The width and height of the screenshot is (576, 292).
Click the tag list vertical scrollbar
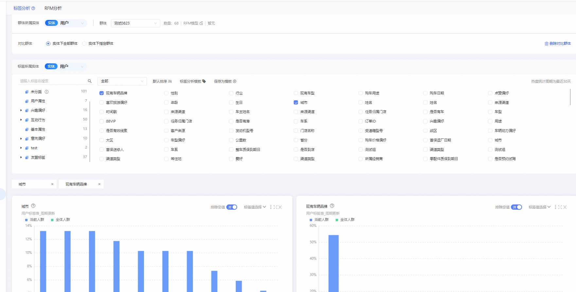[x=570, y=97]
